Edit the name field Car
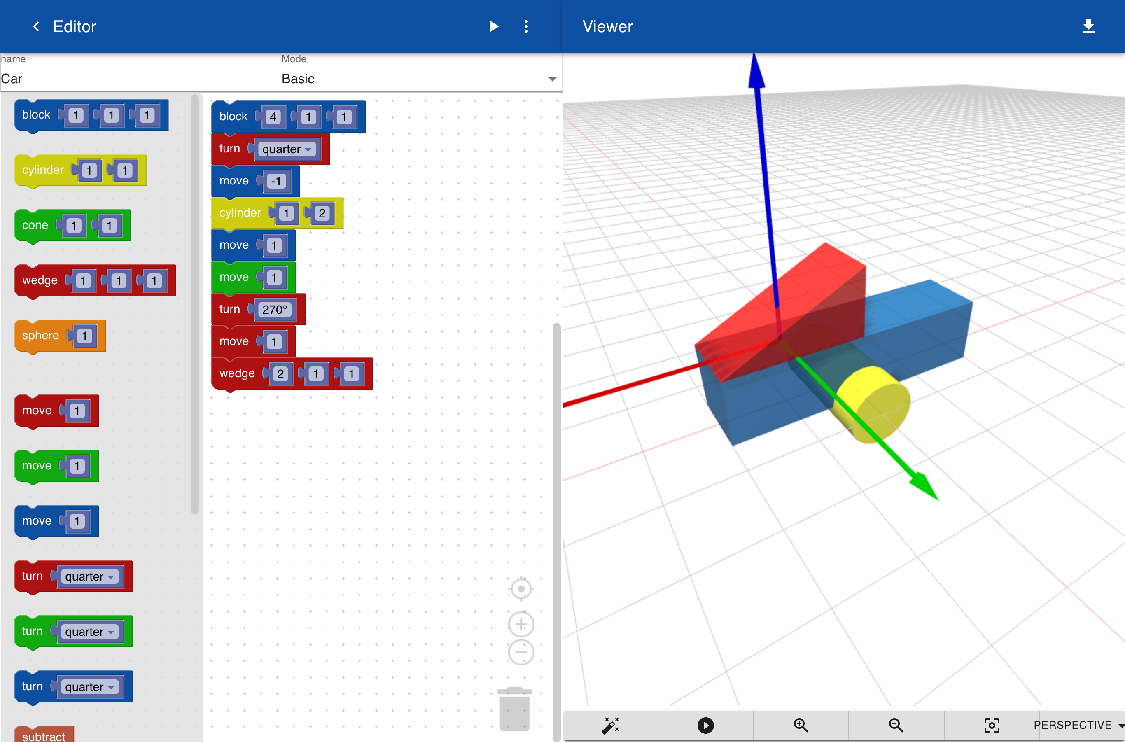Screen dimensions: 1125x742 coord(140,79)
